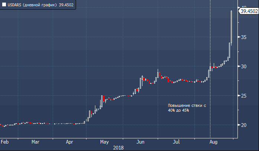Image resolution: width=259 pixels, height=151 pixels.
Task: Click the tall white candlestick at the far right
Action: (x=232, y=26)
